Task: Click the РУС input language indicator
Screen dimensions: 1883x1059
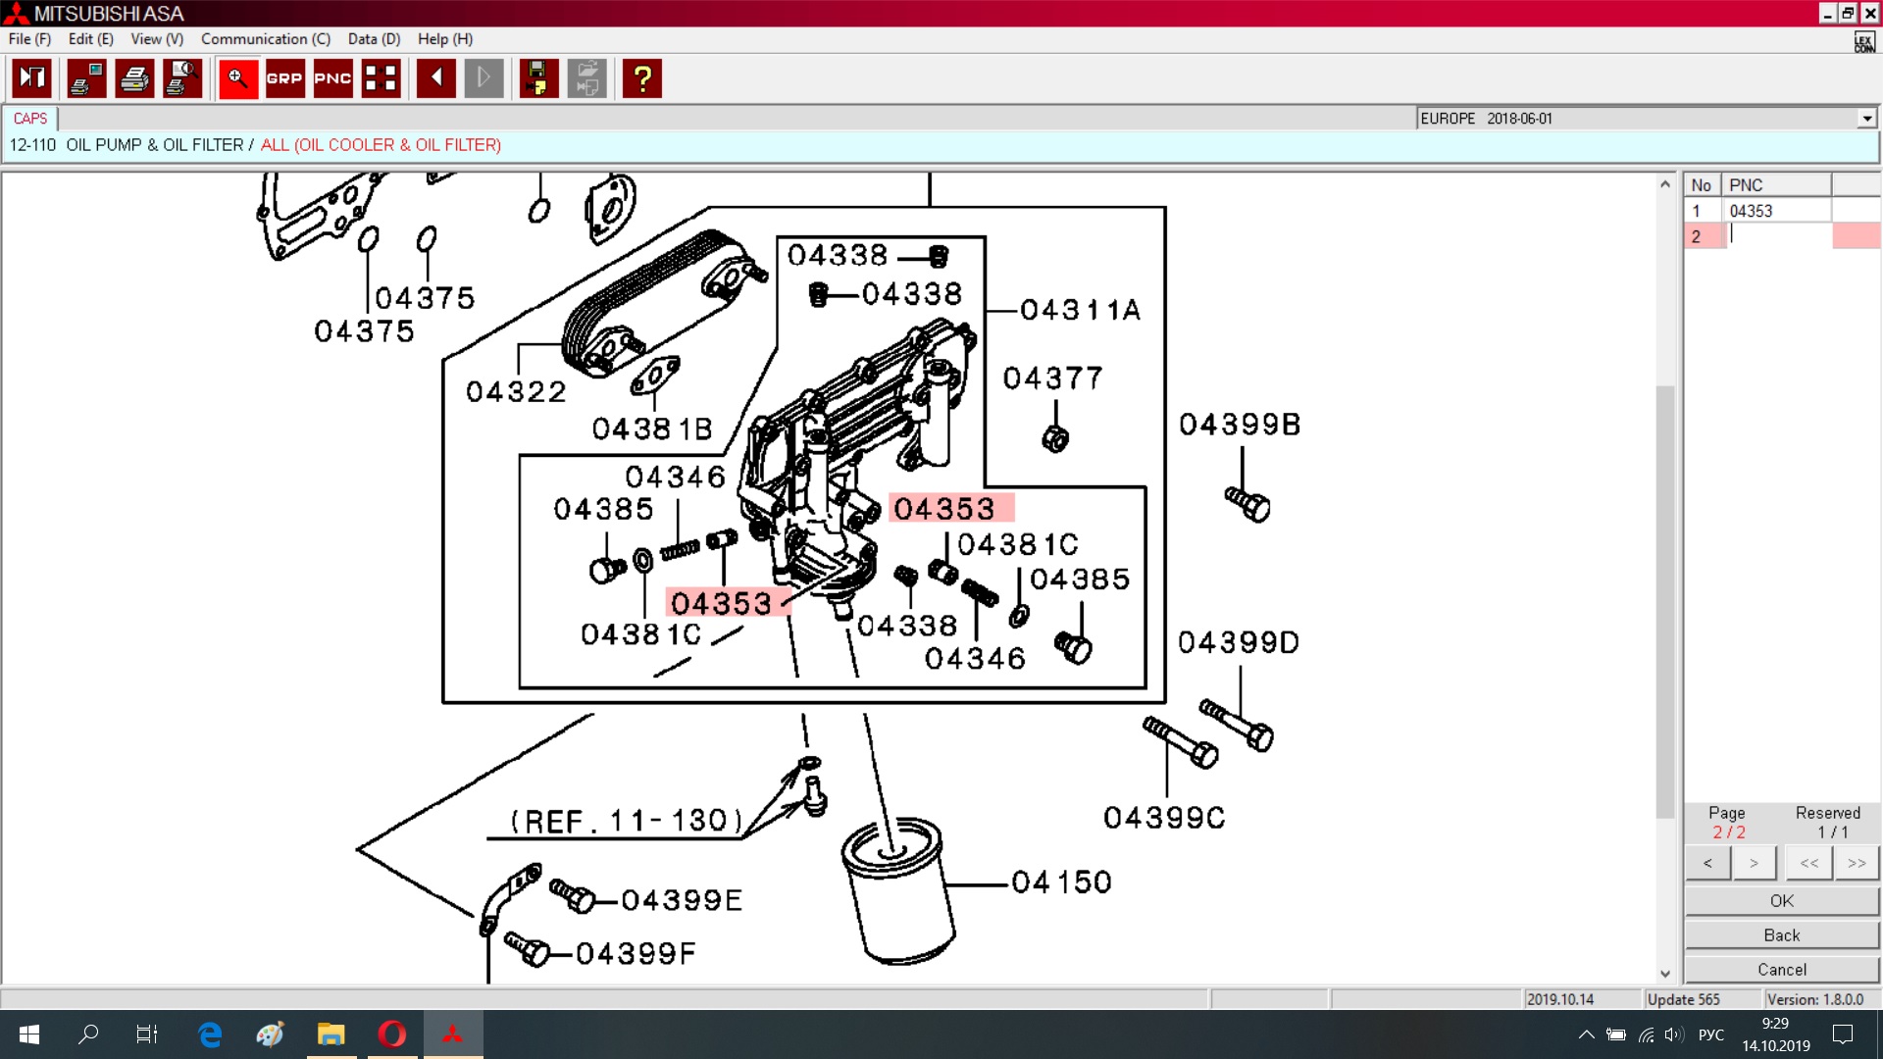Action: point(1711,1034)
